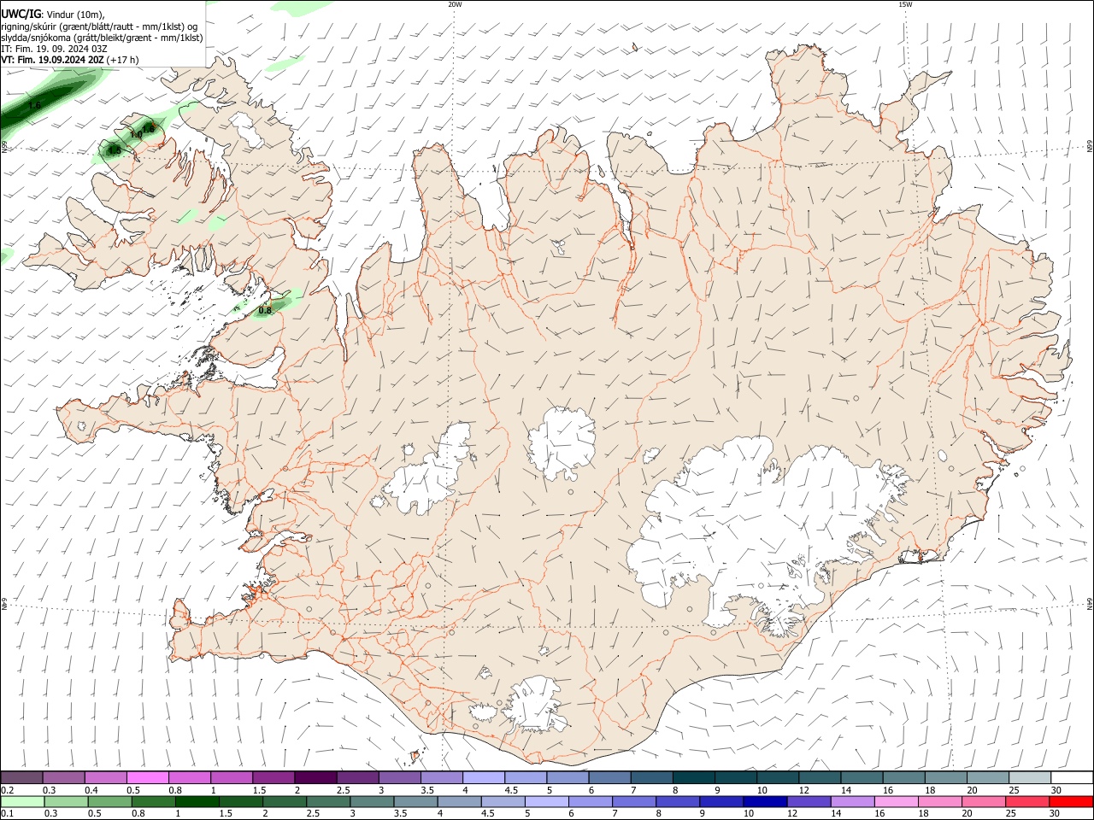
Task: Pick snow-scale swatch between 18 and 20
Action: [x=945, y=778]
